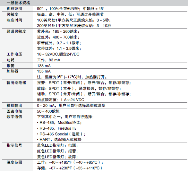Select the HART 选配插入式模块 bullet
The width and height of the screenshot is (188, 171).
(59, 140)
